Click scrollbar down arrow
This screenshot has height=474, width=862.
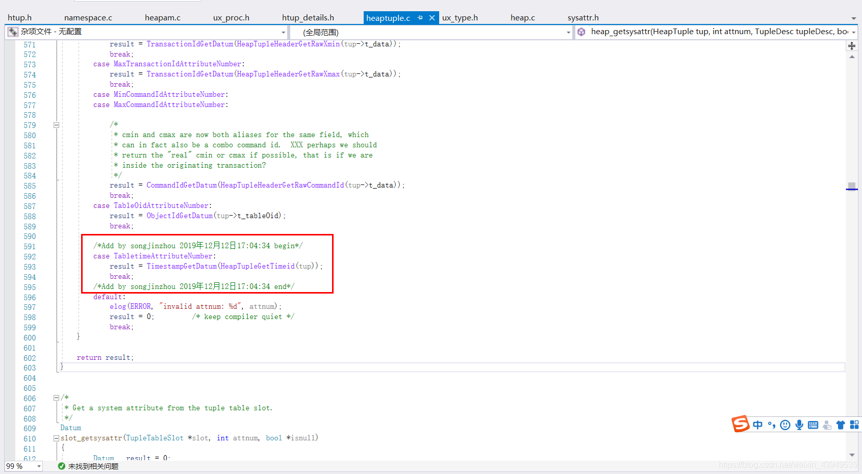pos(852,455)
